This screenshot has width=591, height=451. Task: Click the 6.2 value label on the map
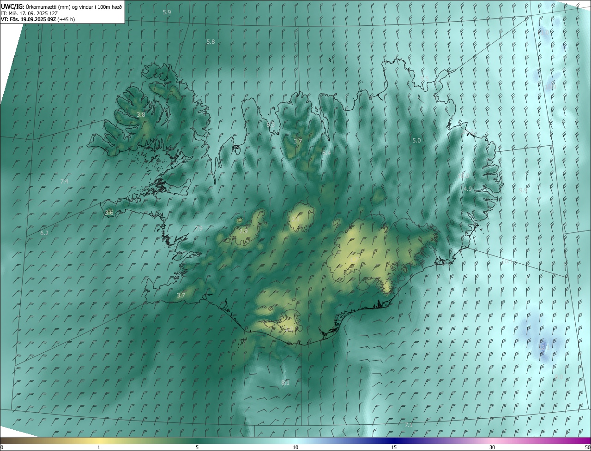pos(44,233)
